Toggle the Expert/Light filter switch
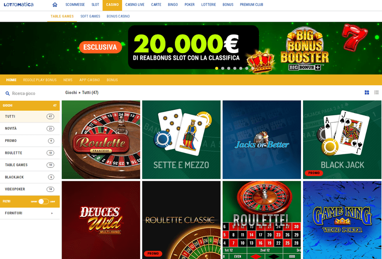Image resolution: width=382 pixels, height=259 pixels. click(x=44, y=202)
